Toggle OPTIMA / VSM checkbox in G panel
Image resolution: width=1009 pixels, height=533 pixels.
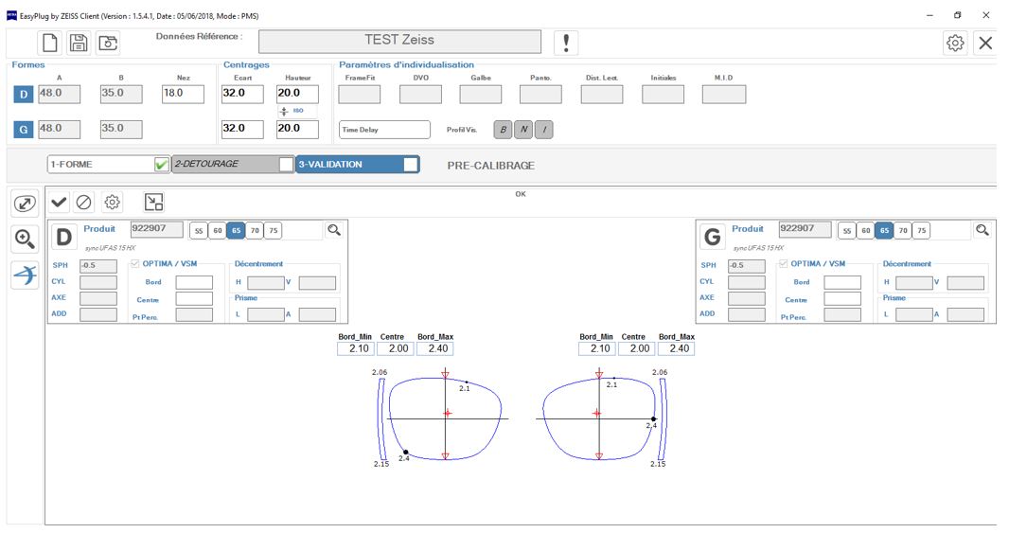click(783, 264)
